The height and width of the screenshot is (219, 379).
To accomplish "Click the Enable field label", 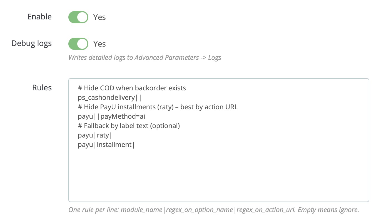I will [39, 17].
